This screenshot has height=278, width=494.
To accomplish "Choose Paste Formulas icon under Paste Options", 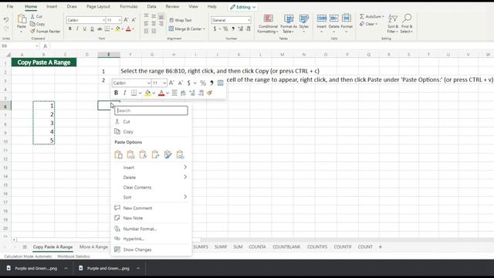I will click(x=143, y=154).
